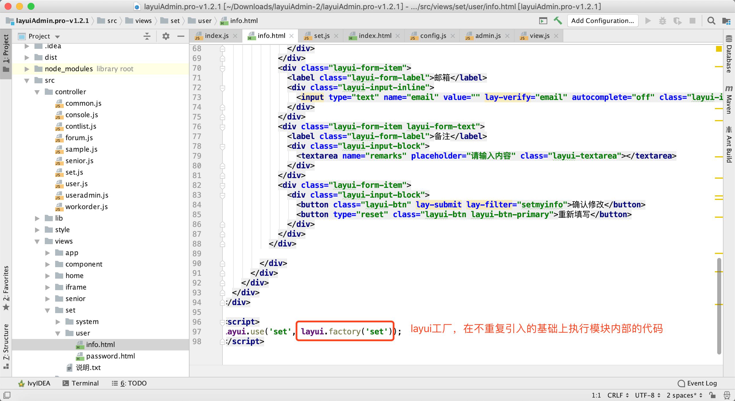The height and width of the screenshot is (401, 735).
Task: Click the Debug bug icon
Action: [x=663, y=21]
